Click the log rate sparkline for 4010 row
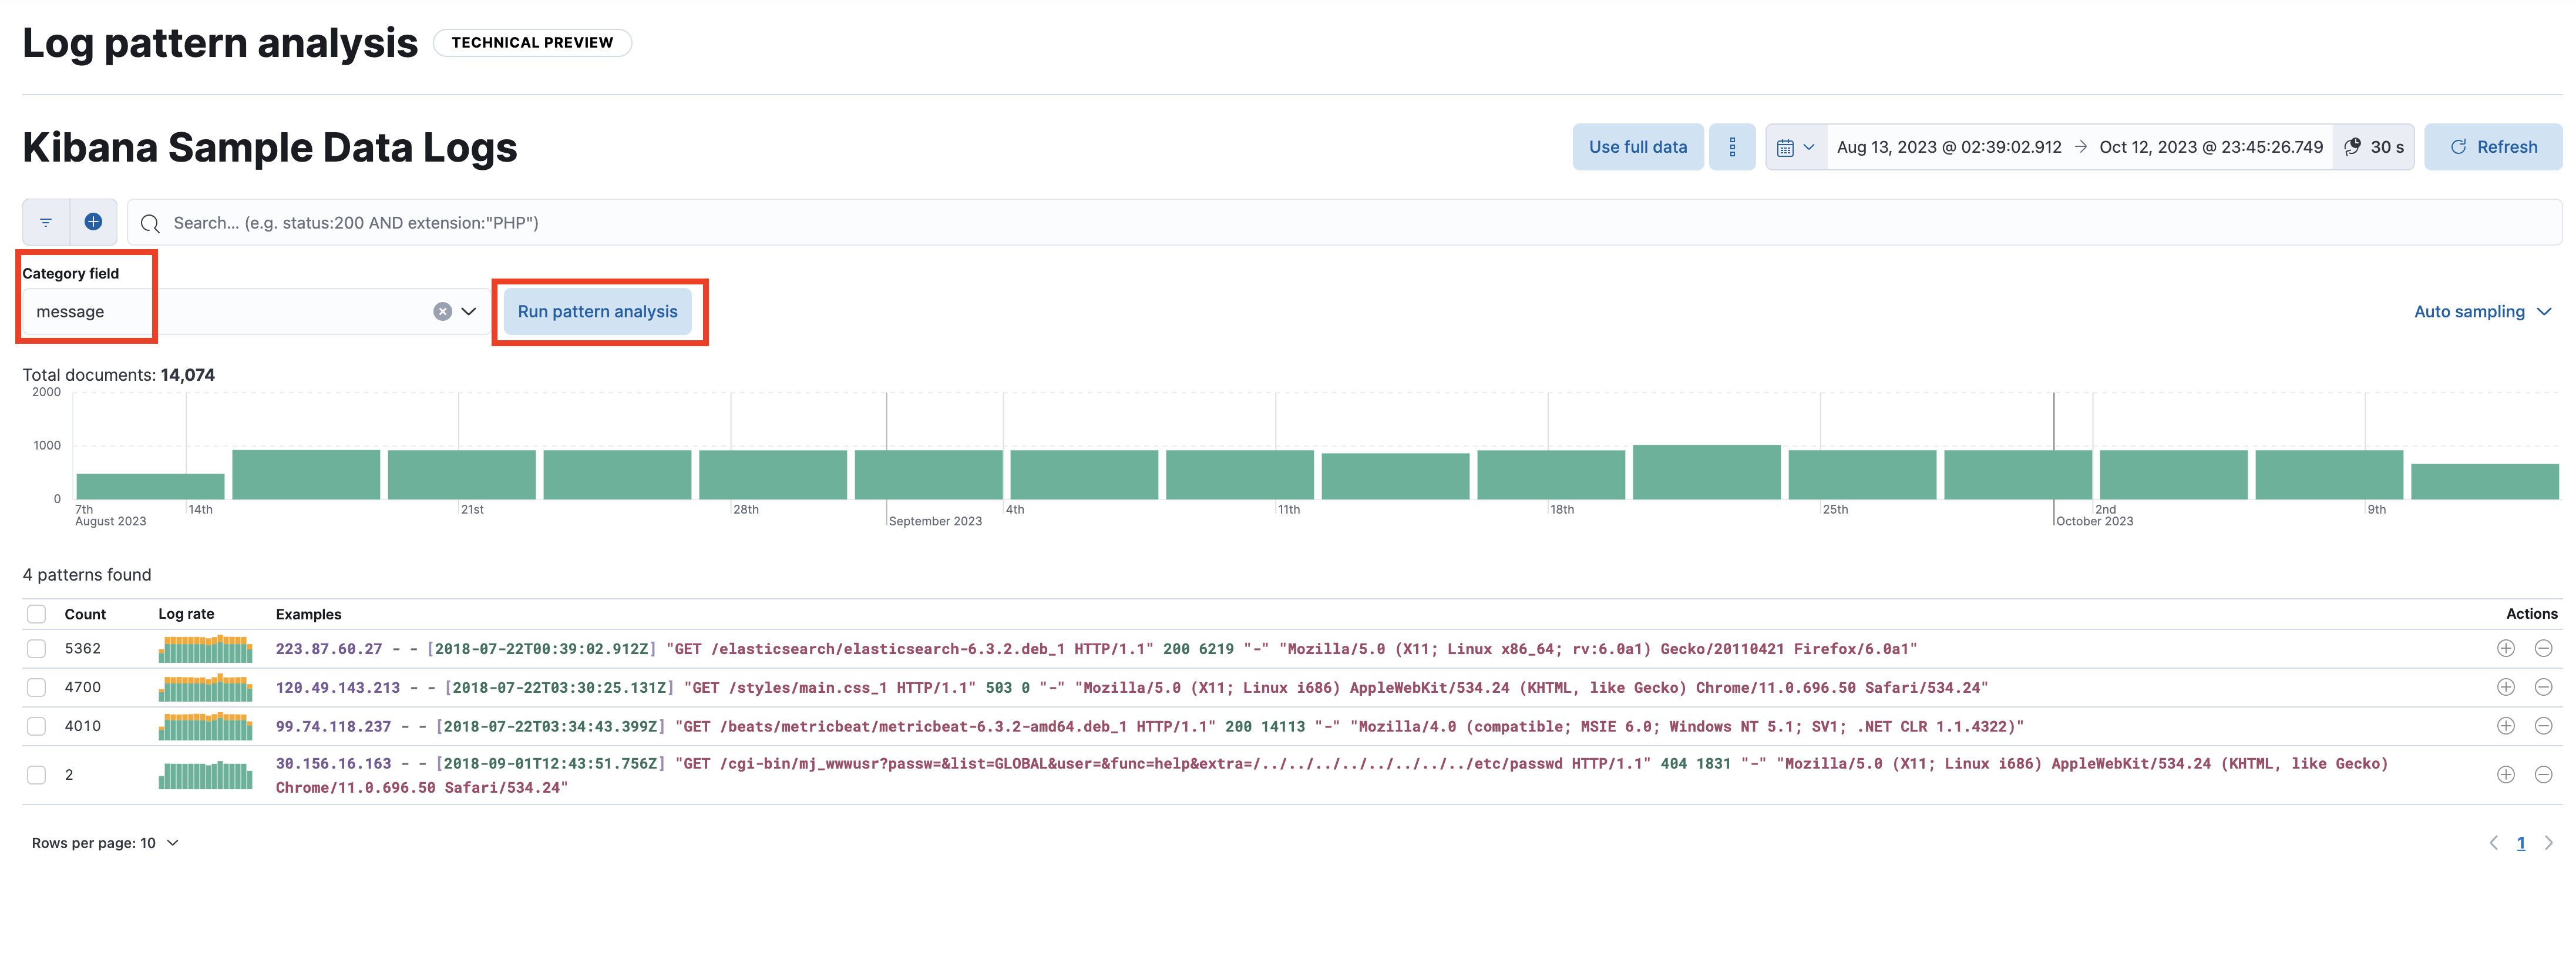2576x979 pixels. pyautogui.click(x=205, y=727)
